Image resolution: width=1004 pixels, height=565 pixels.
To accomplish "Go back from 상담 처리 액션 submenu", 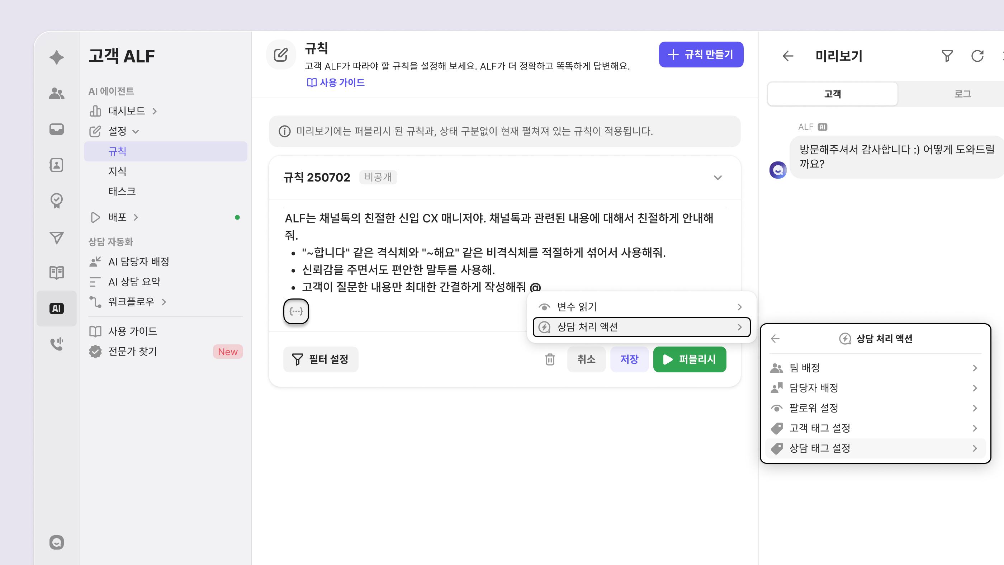I will 775,338.
